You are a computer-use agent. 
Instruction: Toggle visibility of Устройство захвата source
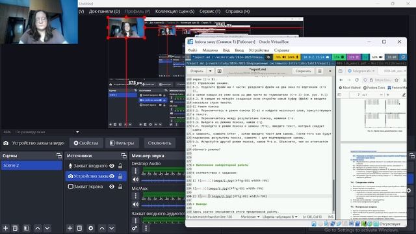112,176
